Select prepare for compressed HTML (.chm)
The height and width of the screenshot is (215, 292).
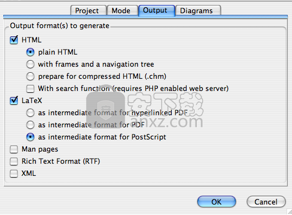pos(30,76)
